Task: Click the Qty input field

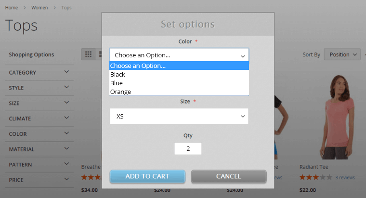Action: [x=188, y=148]
